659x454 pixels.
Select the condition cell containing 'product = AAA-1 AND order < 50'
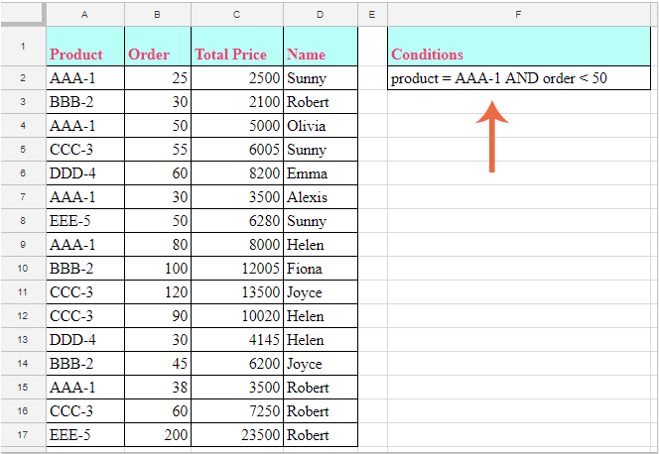[x=520, y=79]
